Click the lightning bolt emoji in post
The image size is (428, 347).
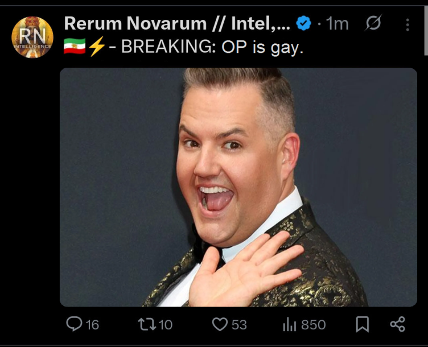[96, 46]
